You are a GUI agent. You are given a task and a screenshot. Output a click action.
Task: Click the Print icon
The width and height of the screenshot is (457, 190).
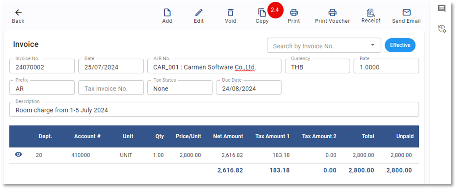click(294, 13)
